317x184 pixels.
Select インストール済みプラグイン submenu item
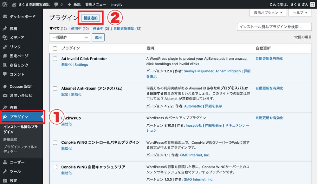click(20, 129)
